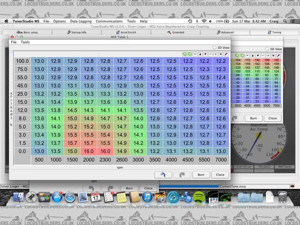Viewport: 300px width, 225px height.
Task: Expand the Tuning toolbar dropdown
Action: (275, 32)
